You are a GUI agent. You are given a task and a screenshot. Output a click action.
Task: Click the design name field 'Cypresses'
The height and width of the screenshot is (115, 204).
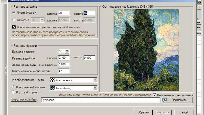point(100,100)
